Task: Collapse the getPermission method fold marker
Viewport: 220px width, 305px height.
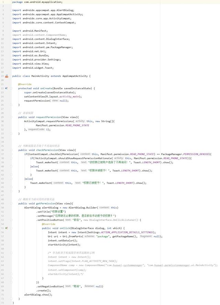Action: pyautogui.click(x=11, y=203)
